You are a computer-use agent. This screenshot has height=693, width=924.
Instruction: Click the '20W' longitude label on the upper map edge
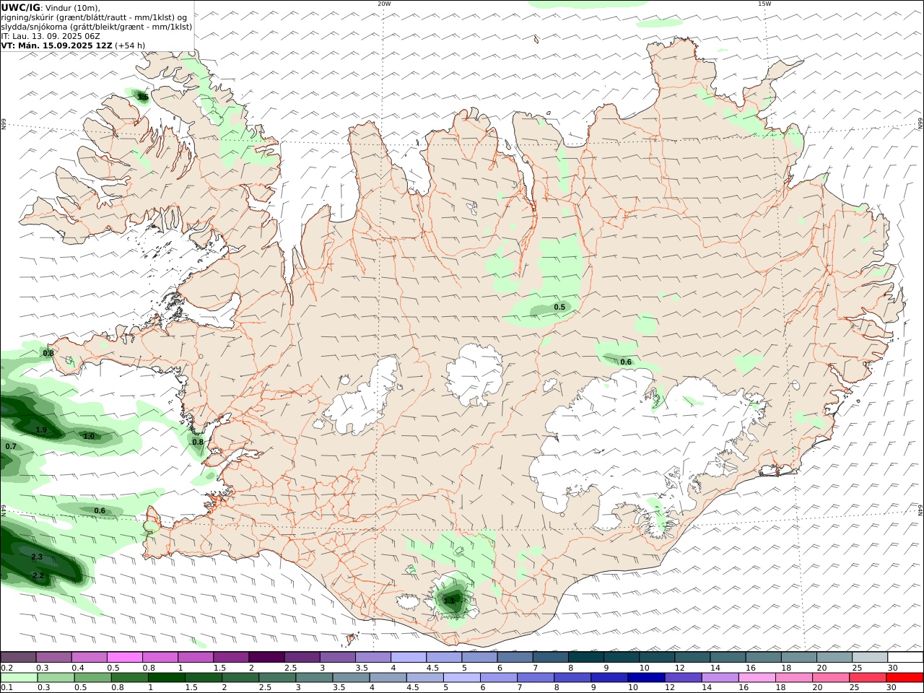click(384, 4)
